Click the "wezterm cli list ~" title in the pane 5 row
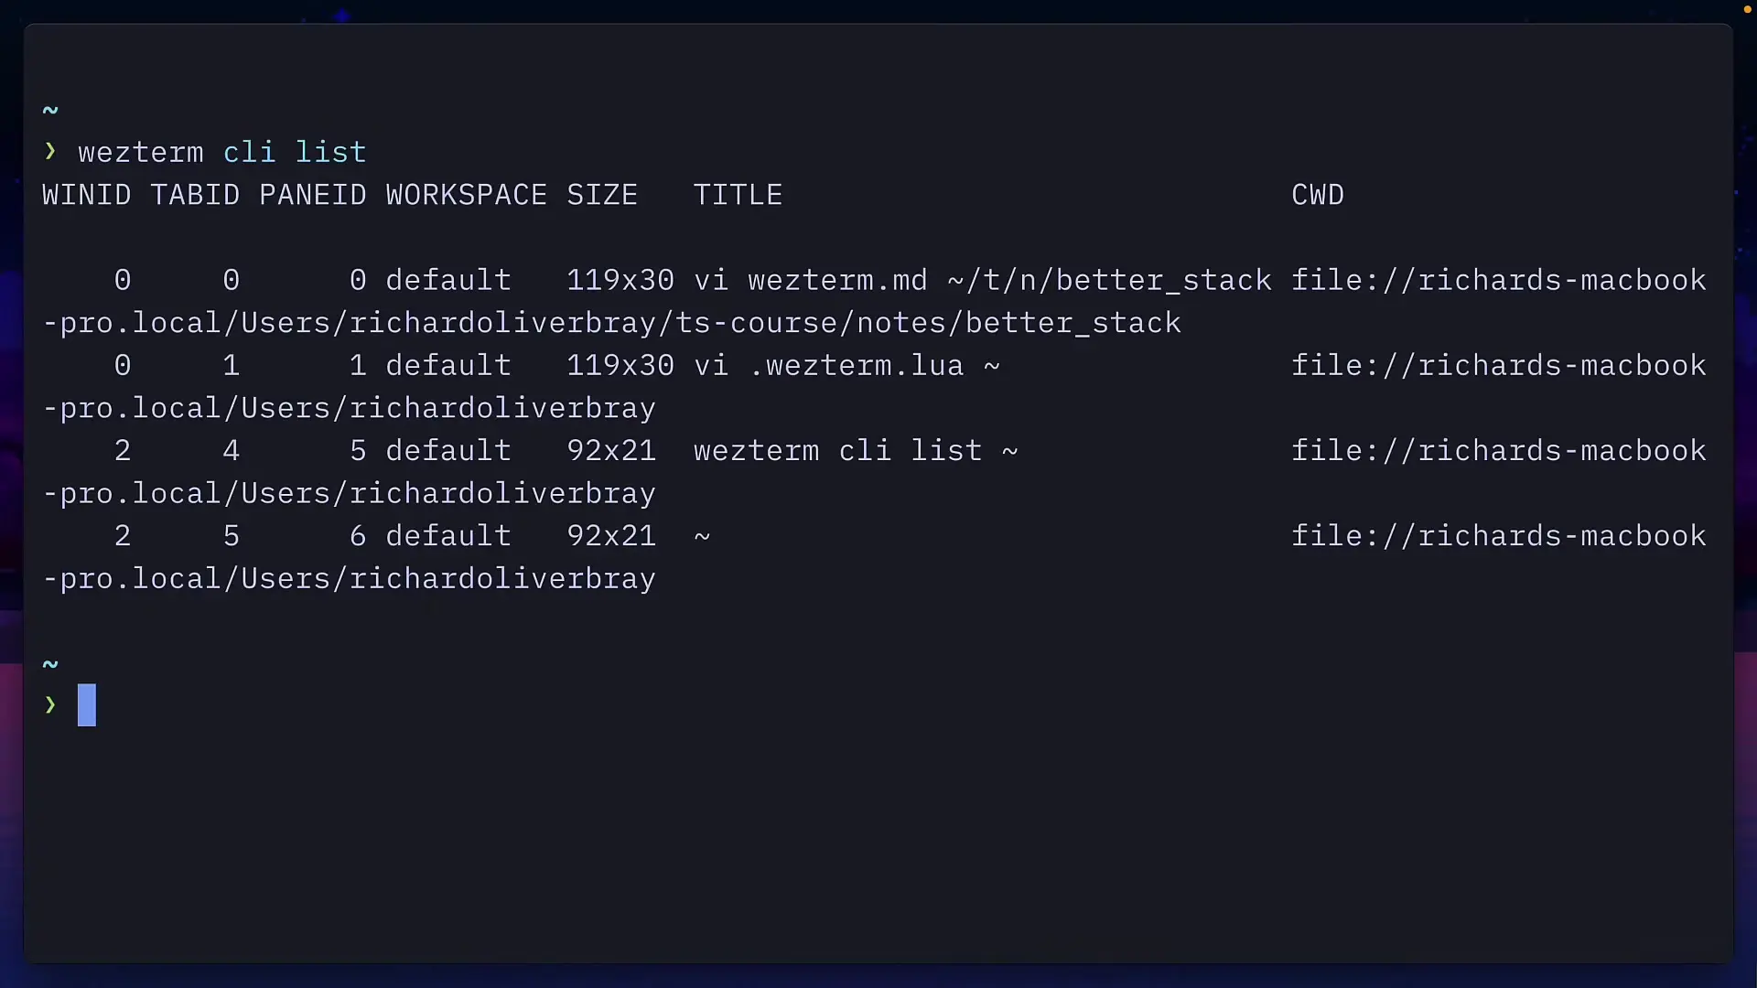1757x988 pixels. [856, 450]
